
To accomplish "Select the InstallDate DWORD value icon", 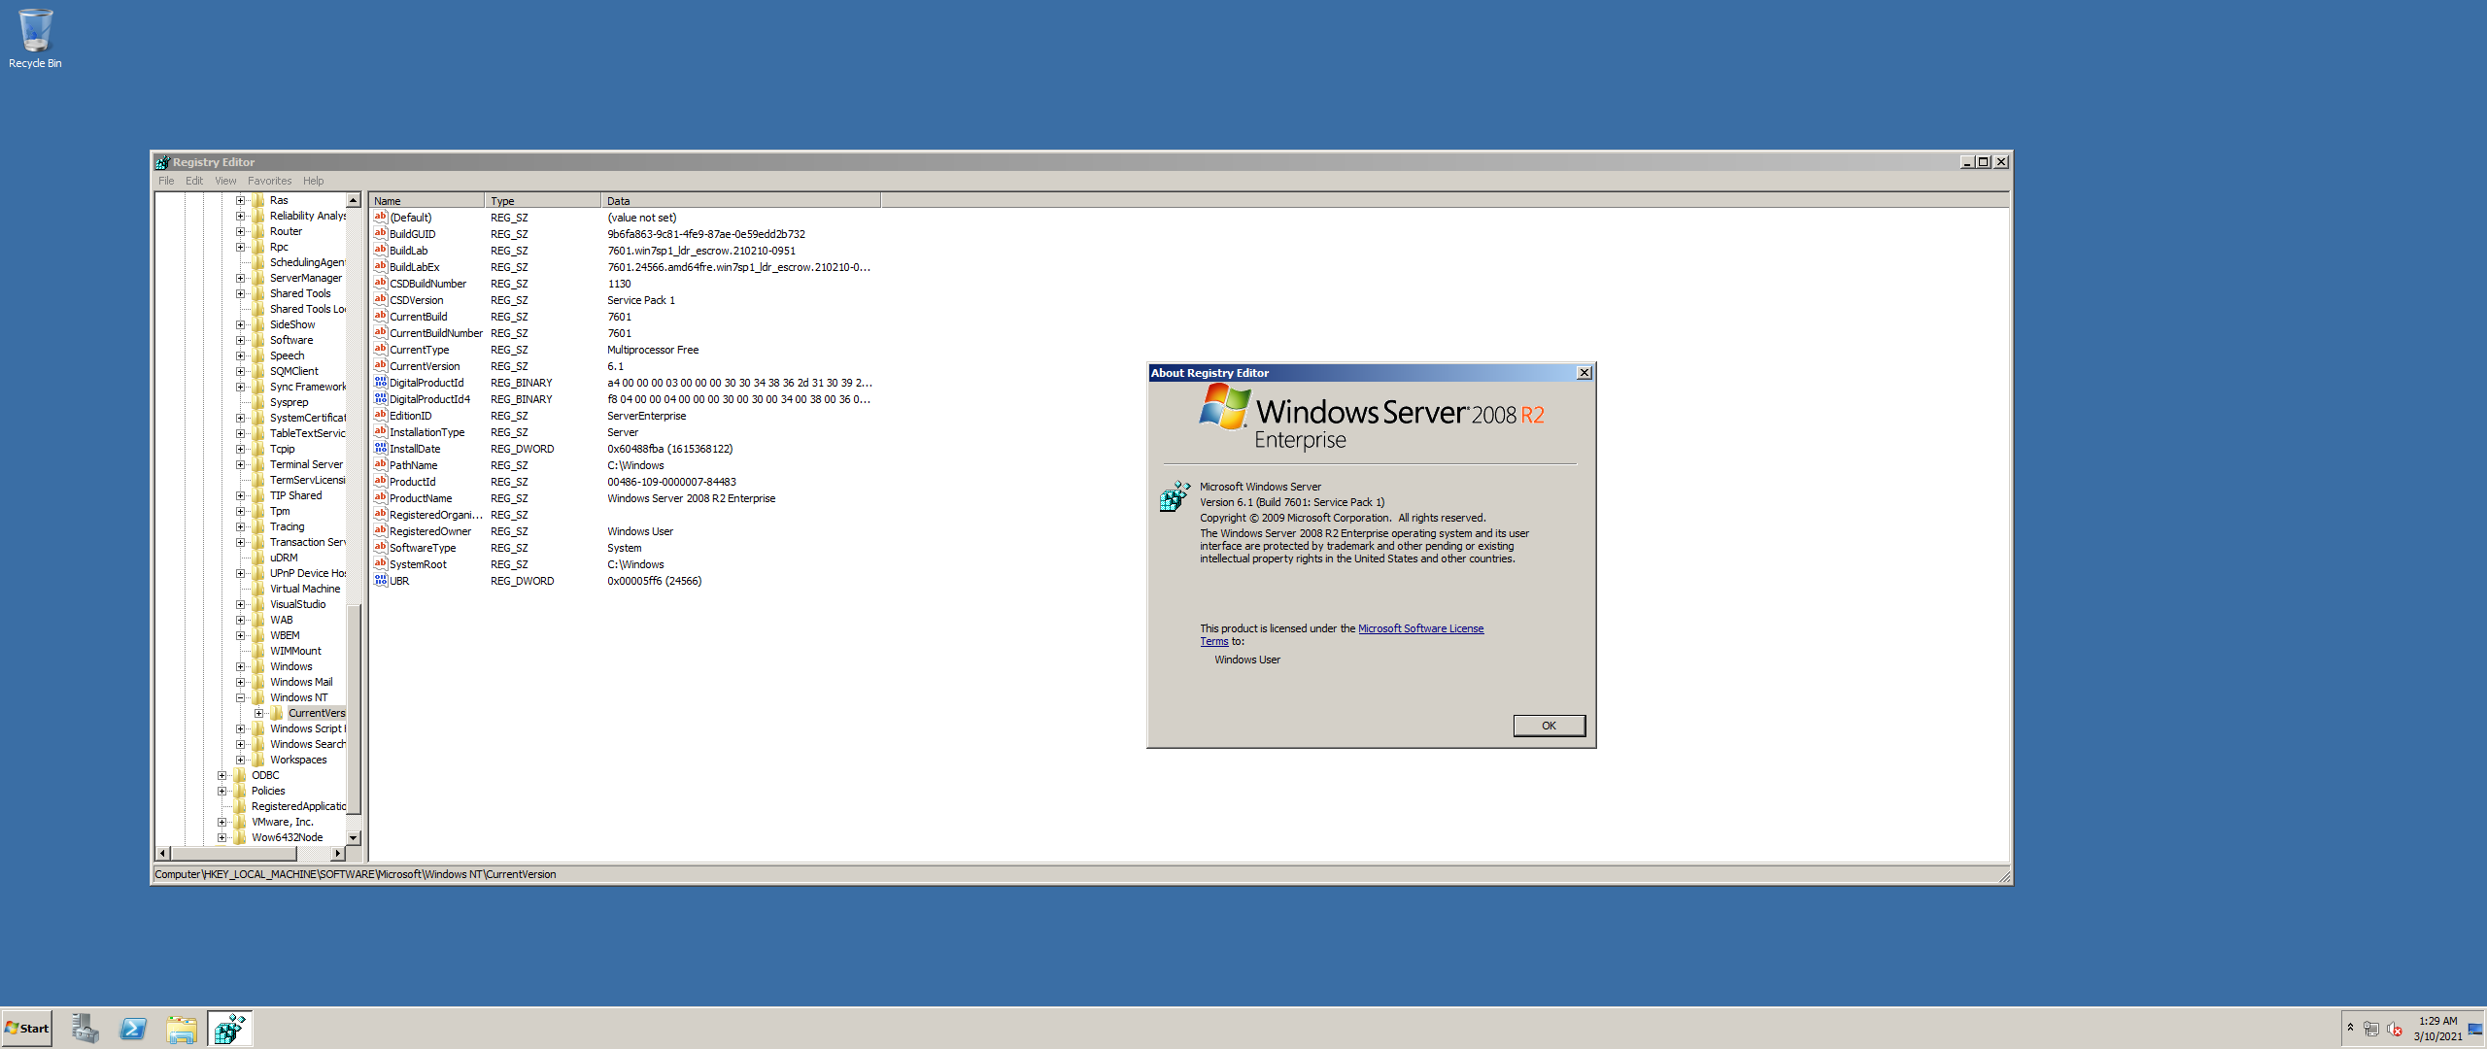I will [381, 449].
